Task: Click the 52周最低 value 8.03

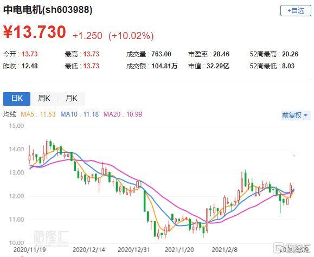Action: [288, 66]
